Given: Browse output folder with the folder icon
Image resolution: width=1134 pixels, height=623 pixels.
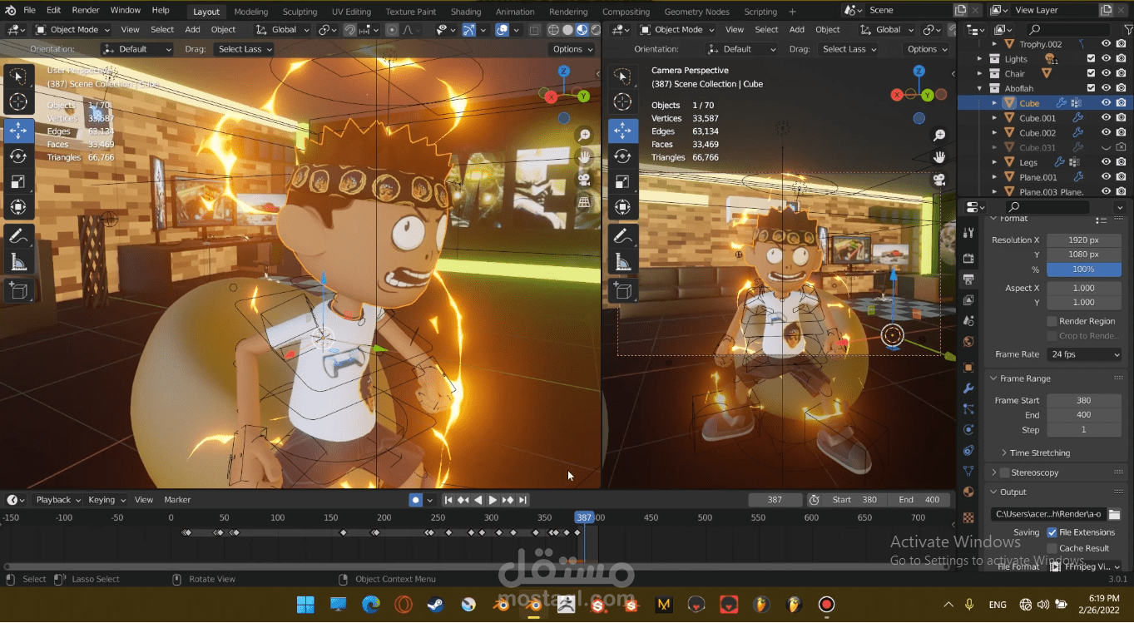Looking at the screenshot, I should pyautogui.click(x=1115, y=514).
